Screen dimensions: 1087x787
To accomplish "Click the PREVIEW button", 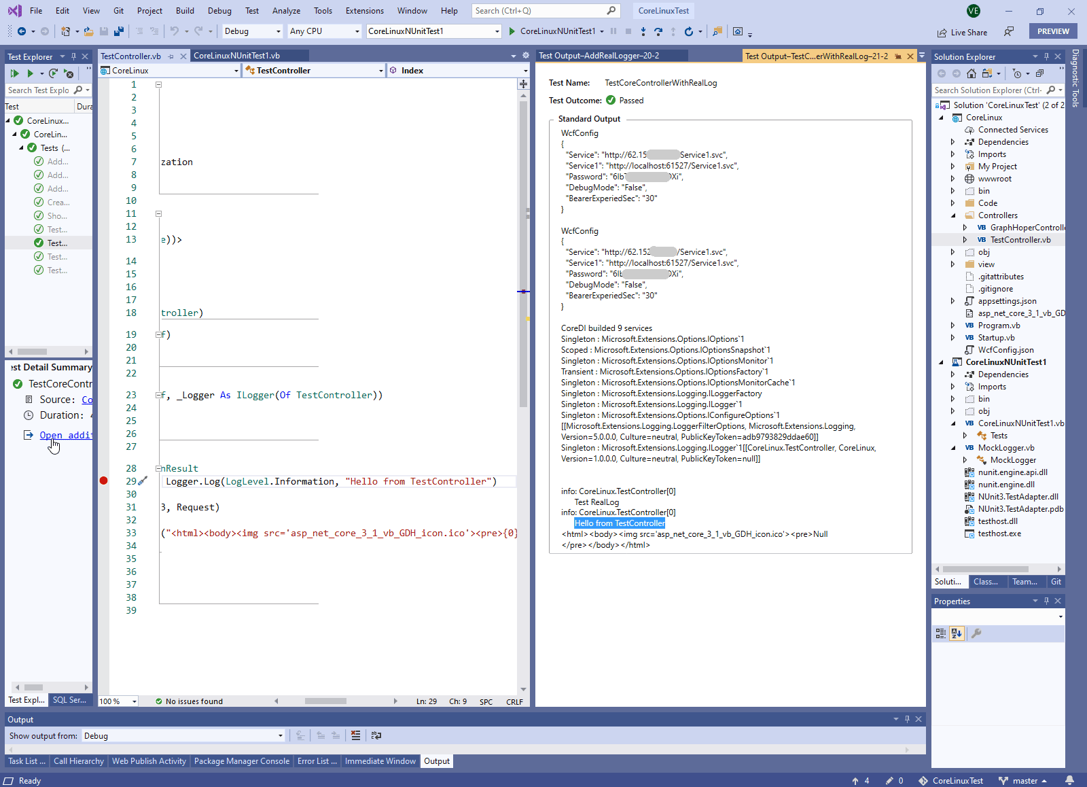I will coord(1053,31).
